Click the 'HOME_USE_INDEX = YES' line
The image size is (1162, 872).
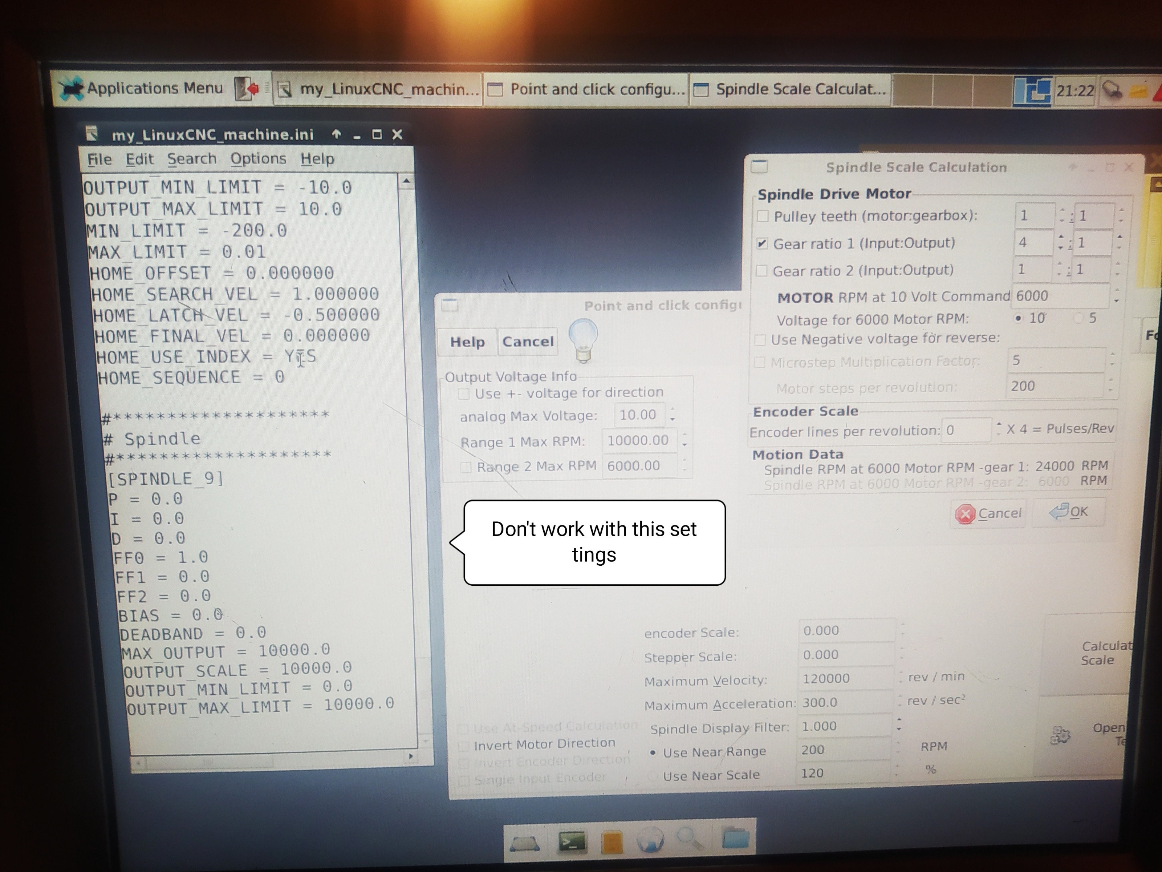[206, 357]
